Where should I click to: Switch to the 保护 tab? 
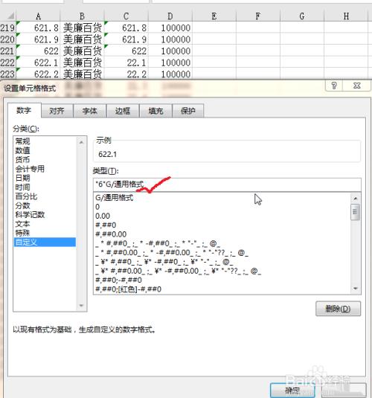[x=188, y=111]
